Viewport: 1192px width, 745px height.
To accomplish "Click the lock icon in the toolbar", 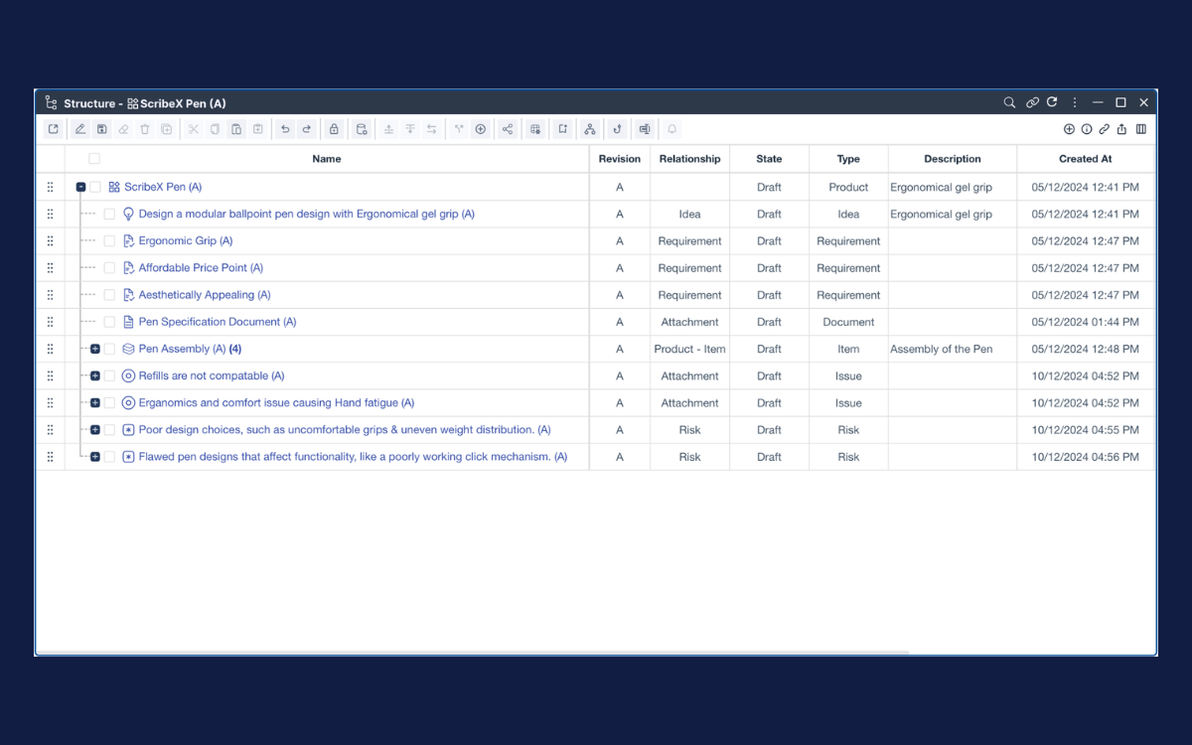I will pyautogui.click(x=334, y=129).
